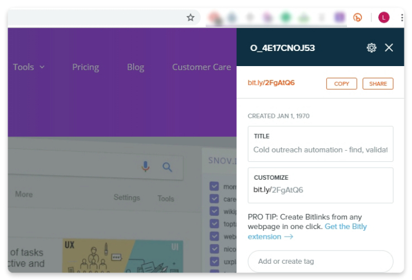Image resolution: width=412 pixels, height=280 pixels.
Task: Open Settings under the search bar
Action: tap(127, 197)
